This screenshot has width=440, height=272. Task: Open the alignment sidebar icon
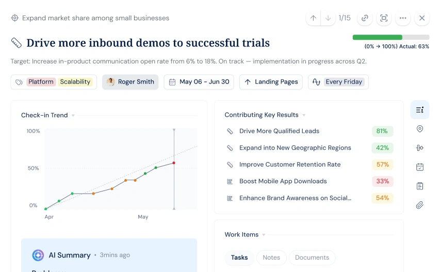tap(420, 148)
